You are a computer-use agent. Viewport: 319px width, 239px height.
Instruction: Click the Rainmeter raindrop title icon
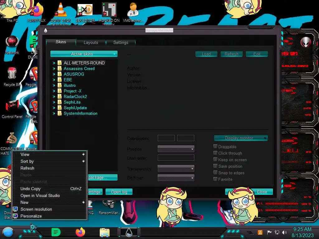click(x=45, y=30)
